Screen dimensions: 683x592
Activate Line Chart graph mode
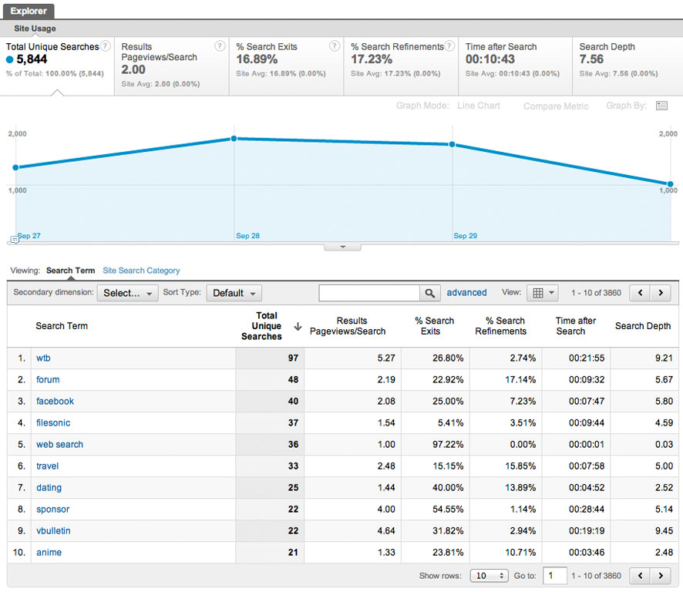pos(478,106)
